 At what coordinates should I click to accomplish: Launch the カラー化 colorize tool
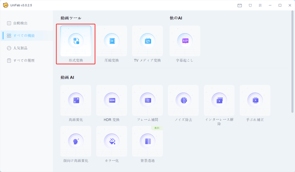[x=111, y=144]
